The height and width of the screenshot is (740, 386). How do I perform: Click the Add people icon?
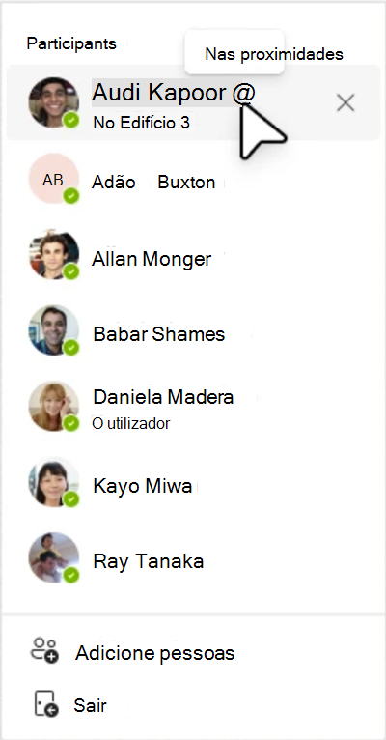[x=44, y=651]
